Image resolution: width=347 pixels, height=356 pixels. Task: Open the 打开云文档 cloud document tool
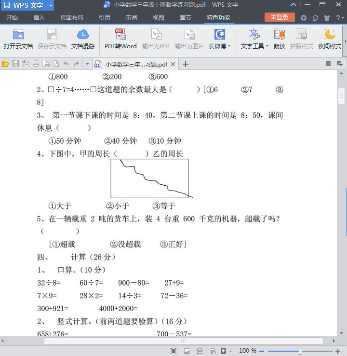18,39
